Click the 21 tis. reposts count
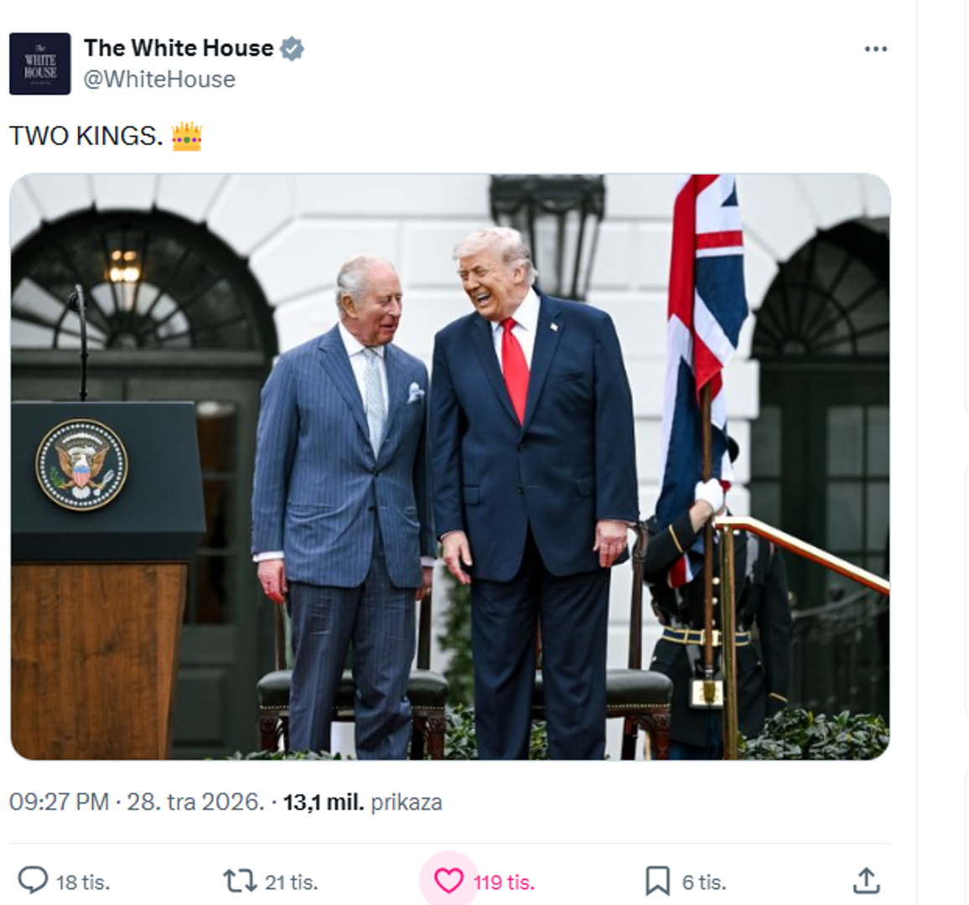The height and width of the screenshot is (905, 969). click(291, 882)
